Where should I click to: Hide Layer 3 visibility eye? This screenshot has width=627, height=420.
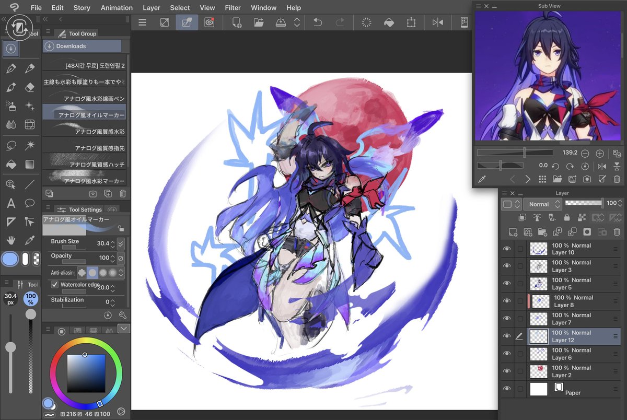coord(506,266)
